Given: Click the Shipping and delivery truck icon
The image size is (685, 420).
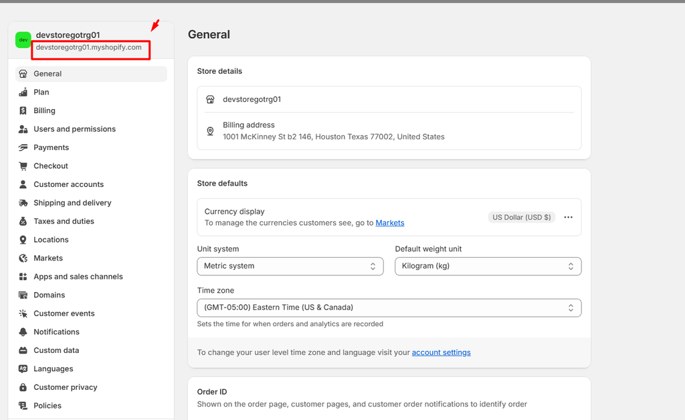Looking at the screenshot, I should pyautogui.click(x=23, y=203).
